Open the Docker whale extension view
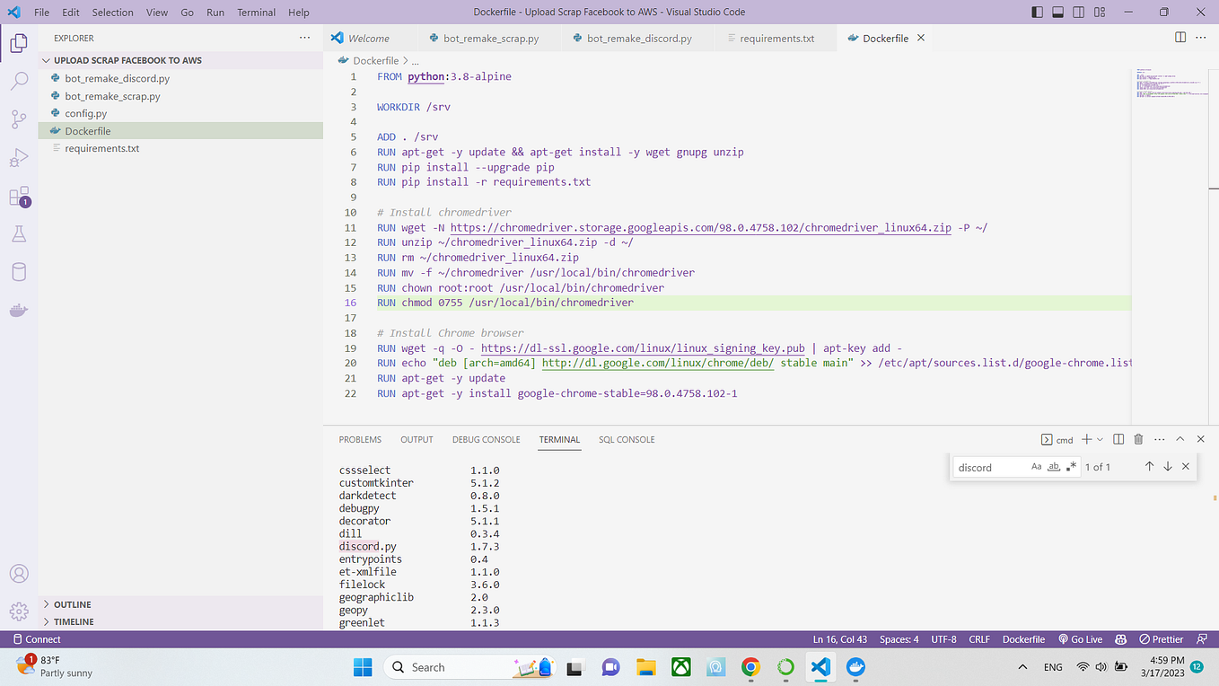This screenshot has height=686, width=1219. pyautogui.click(x=19, y=310)
